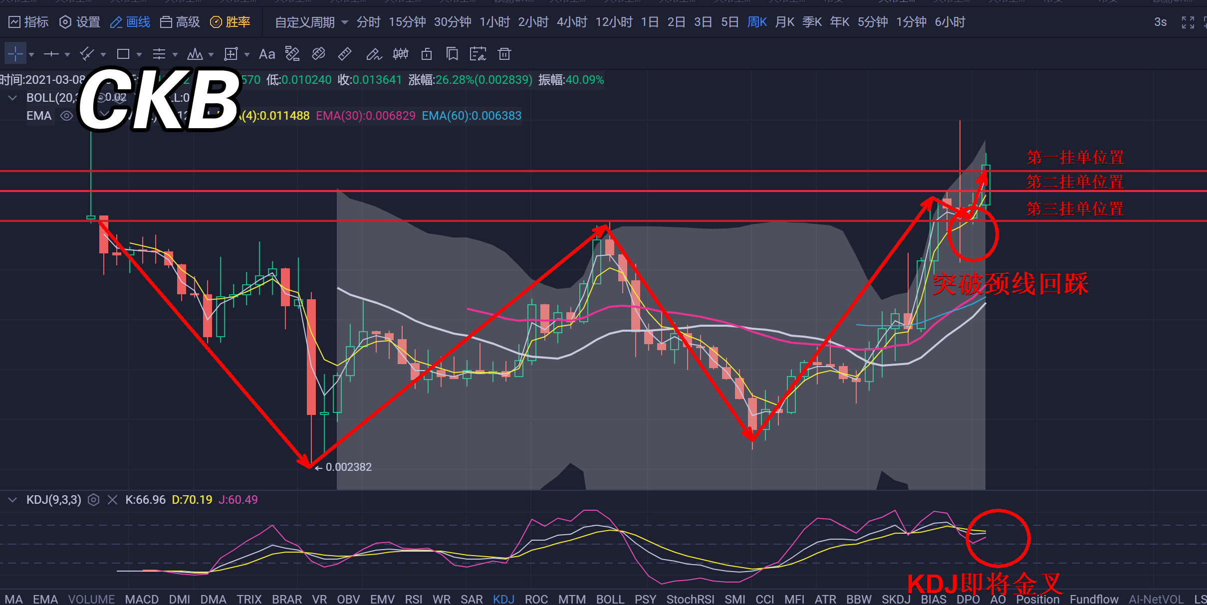Screen dimensions: 1207x605
Task: Toggle EMA visibility eye icon
Action: pyautogui.click(x=66, y=116)
